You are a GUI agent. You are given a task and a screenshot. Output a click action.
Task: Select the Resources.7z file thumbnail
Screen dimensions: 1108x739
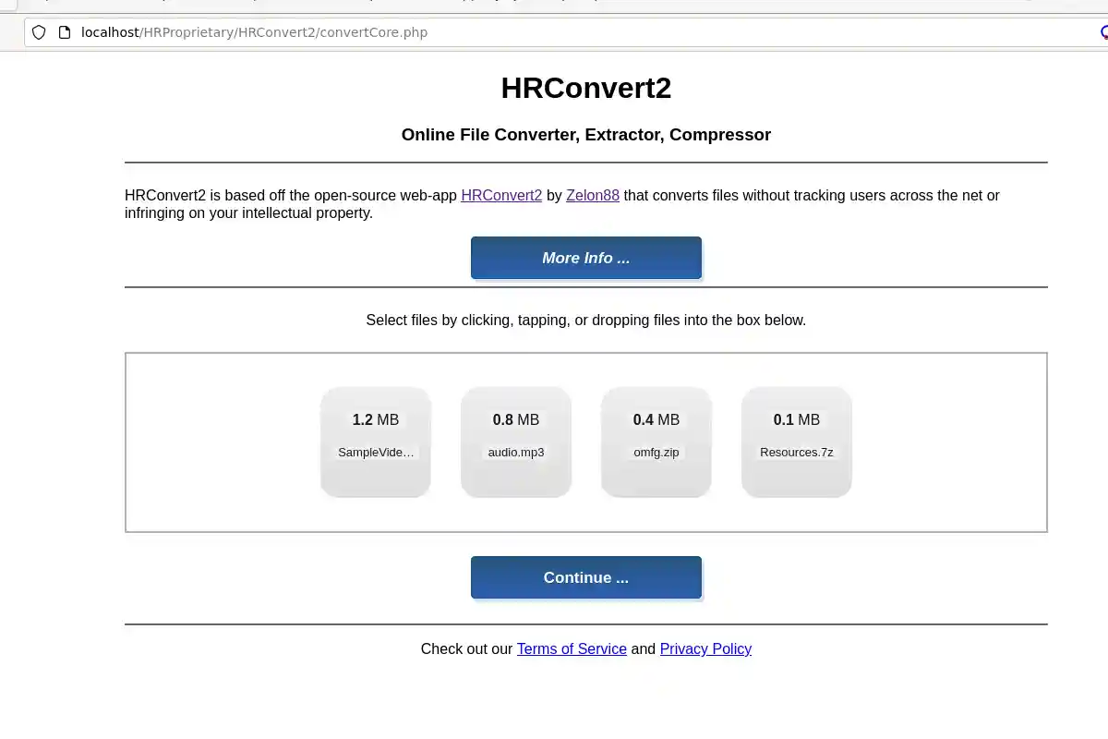pos(796,442)
